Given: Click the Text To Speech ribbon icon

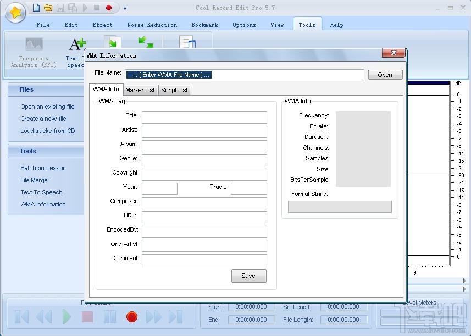Looking at the screenshot, I should coord(75,53).
